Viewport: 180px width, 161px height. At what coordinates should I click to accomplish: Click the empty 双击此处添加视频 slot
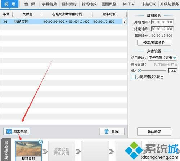click(62, 151)
